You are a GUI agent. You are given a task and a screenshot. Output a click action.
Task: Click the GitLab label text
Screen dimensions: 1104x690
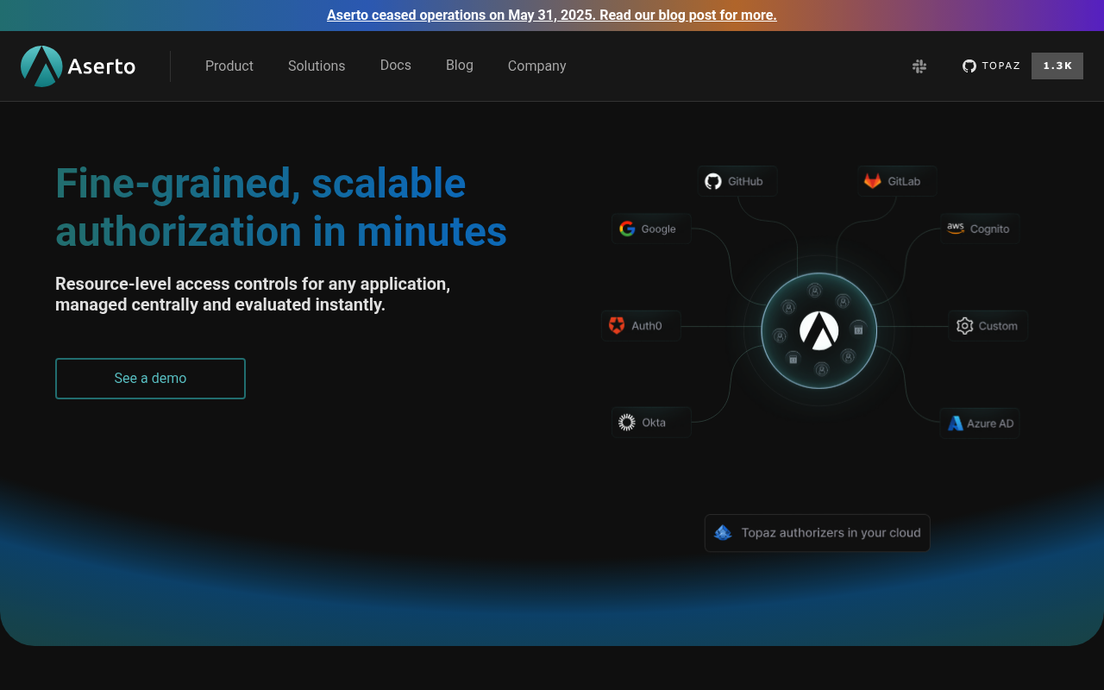(x=904, y=181)
